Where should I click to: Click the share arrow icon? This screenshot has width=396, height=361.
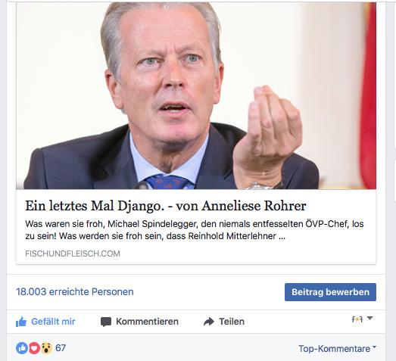pyautogui.click(x=209, y=322)
